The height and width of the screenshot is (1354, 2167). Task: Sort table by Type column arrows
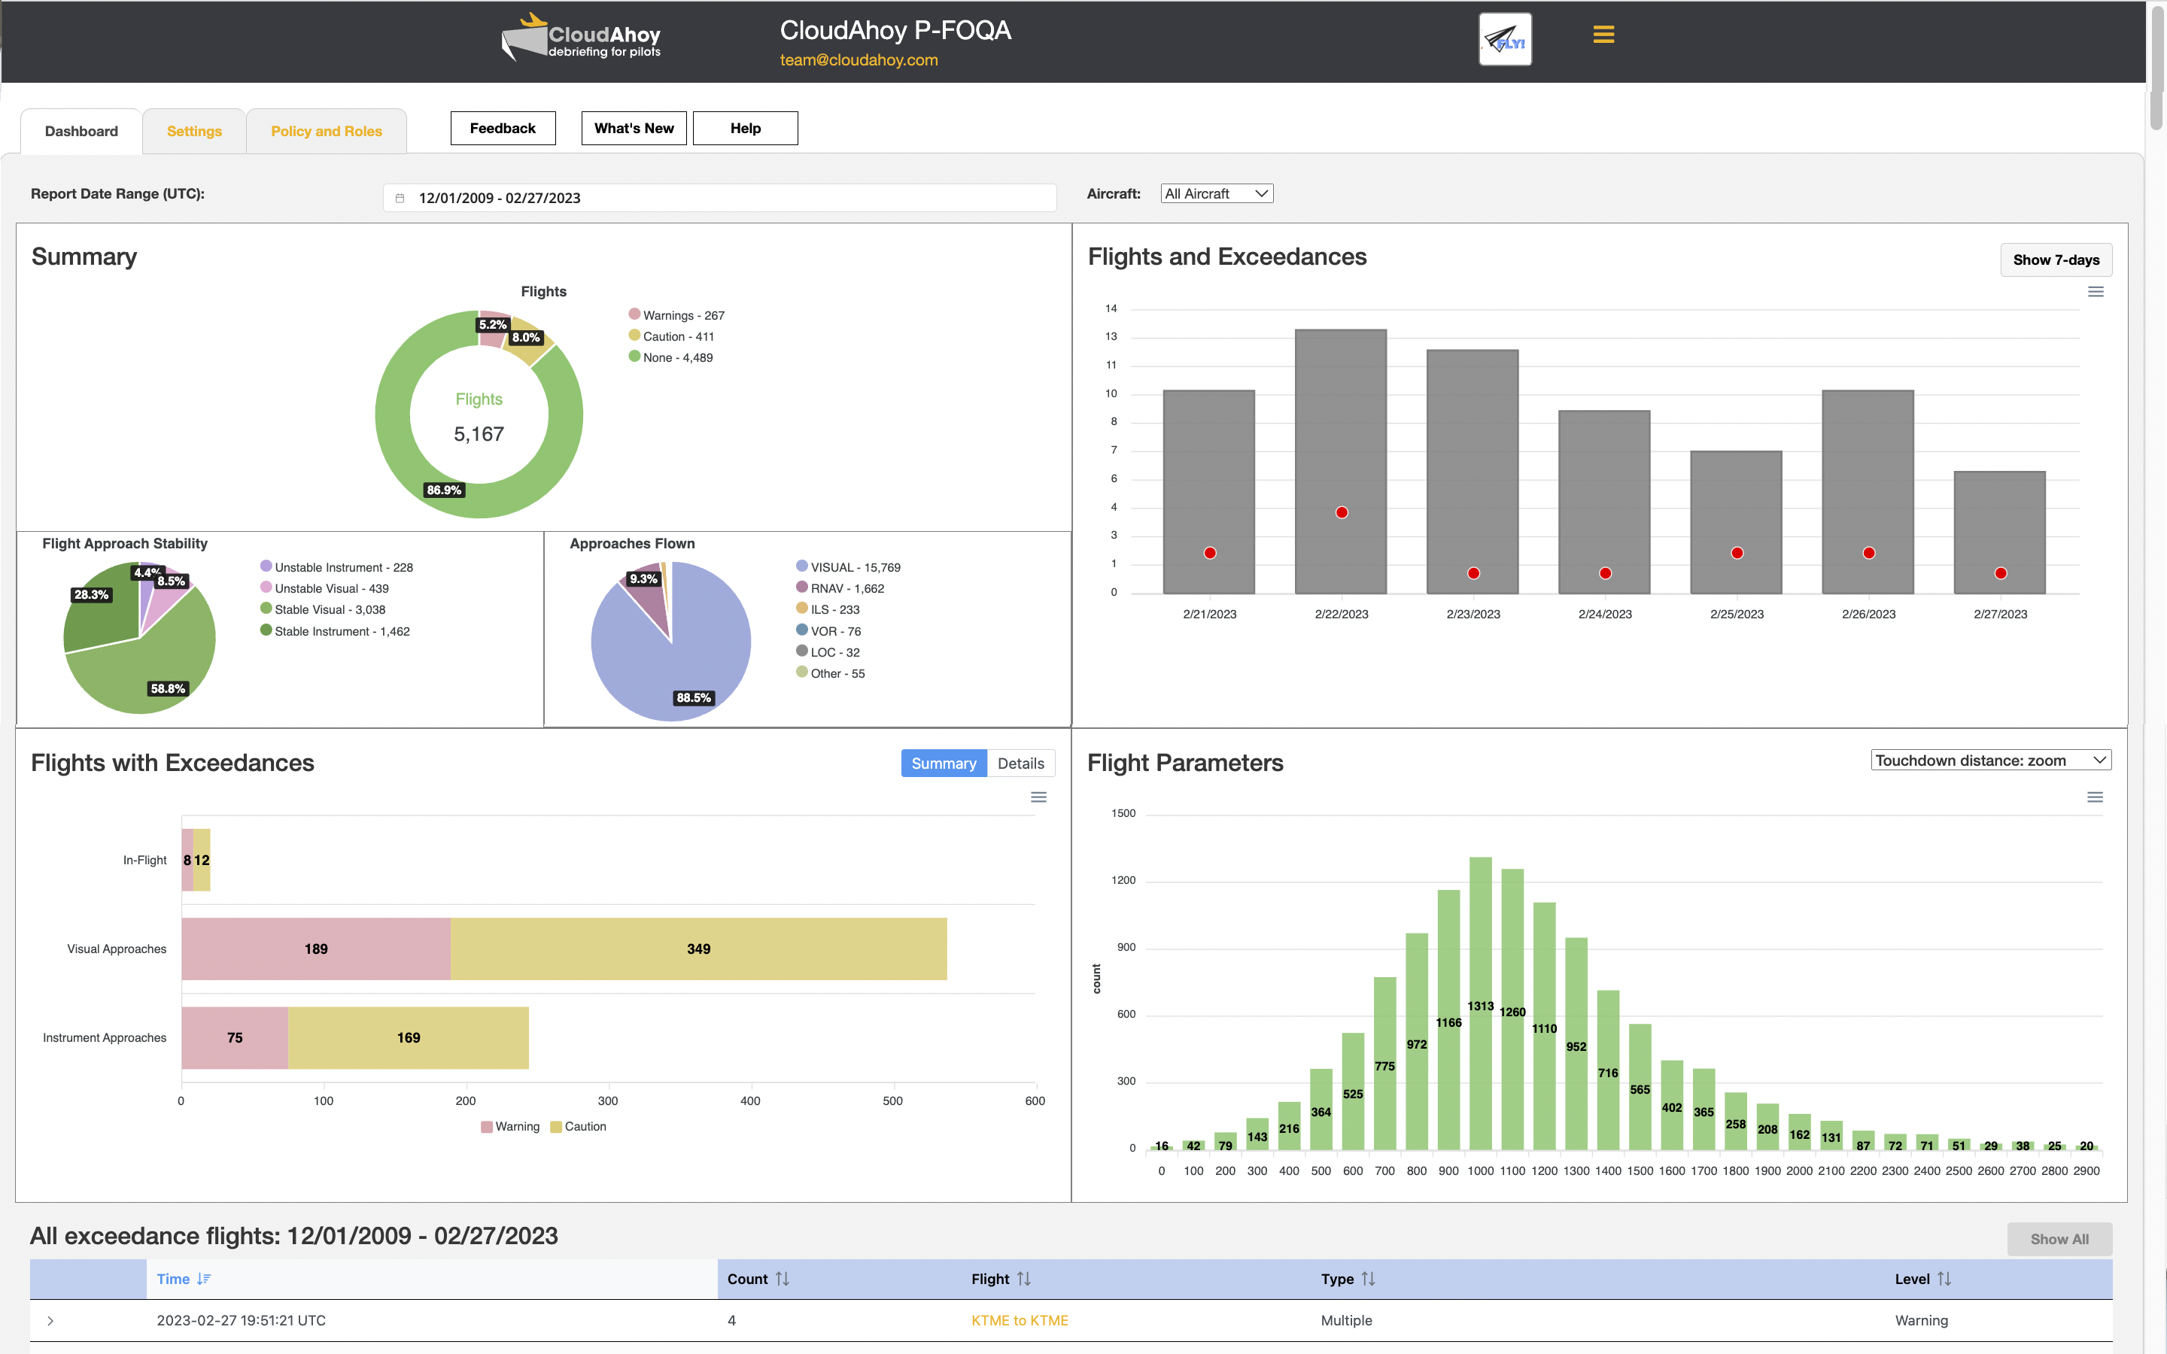[1367, 1279]
